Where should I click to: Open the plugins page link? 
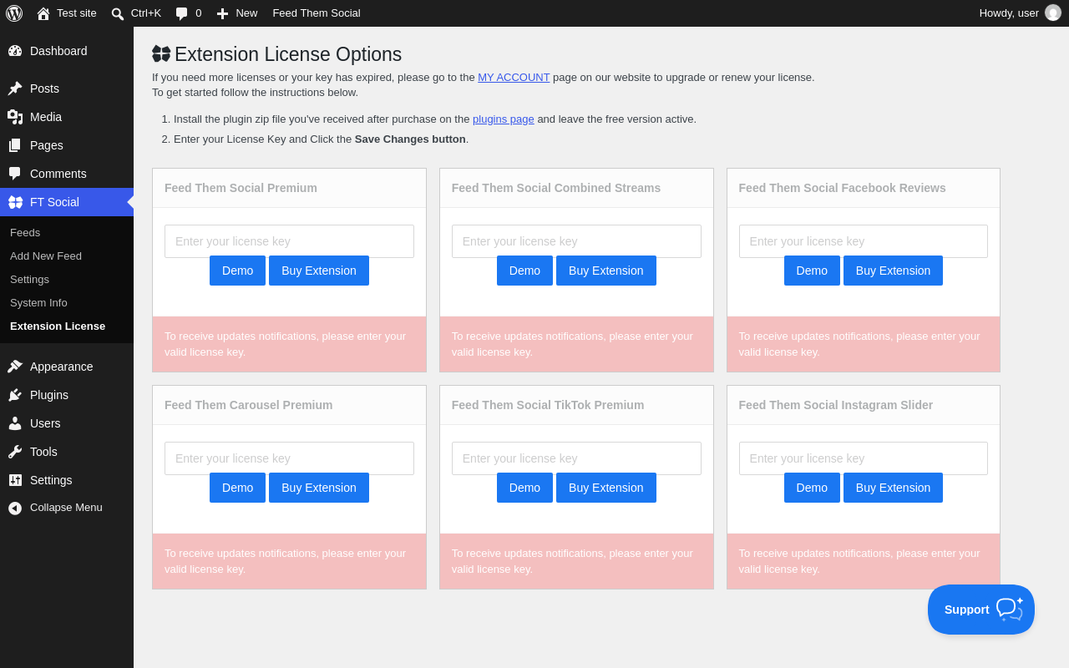(504, 119)
